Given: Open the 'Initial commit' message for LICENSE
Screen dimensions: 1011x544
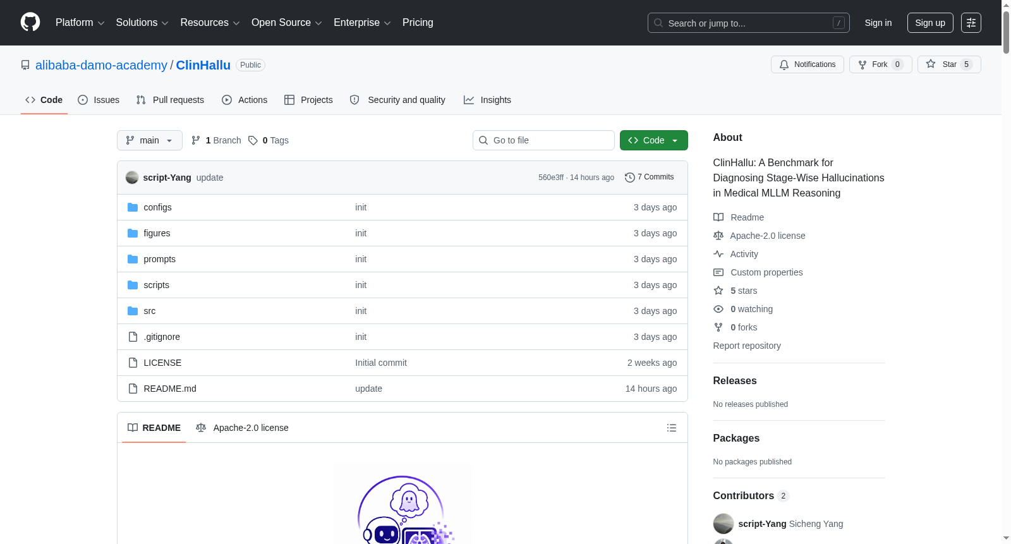Looking at the screenshot, I should click(381, 363).
